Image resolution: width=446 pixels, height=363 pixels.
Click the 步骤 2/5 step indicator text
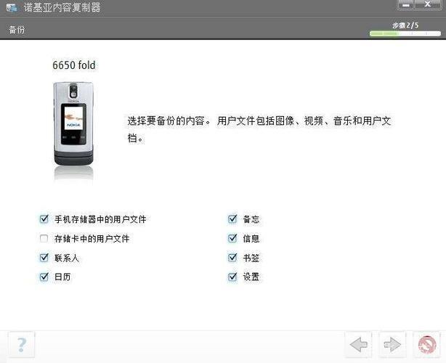click(x=405, y=25)
